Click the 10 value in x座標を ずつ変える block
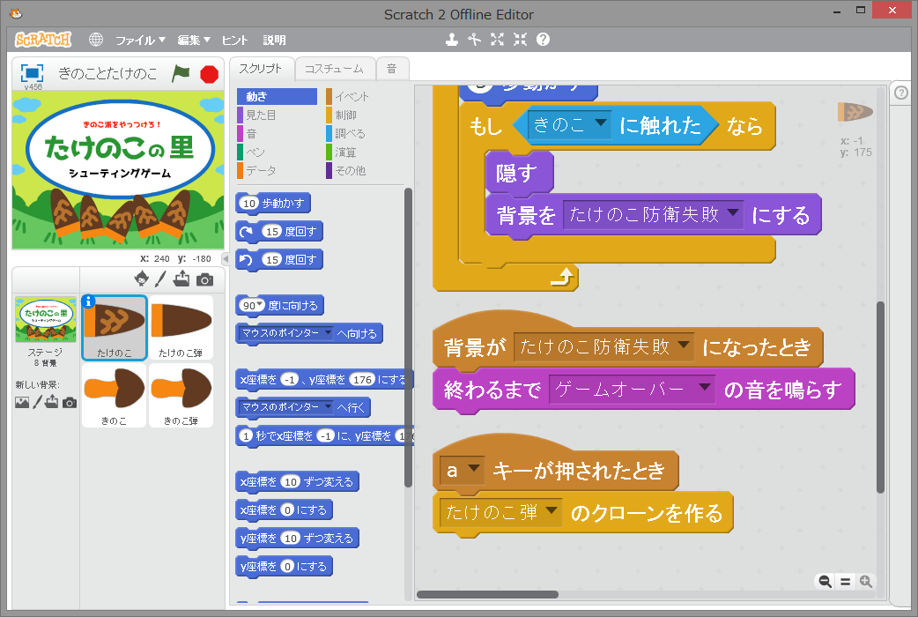 tap(291, 481)
